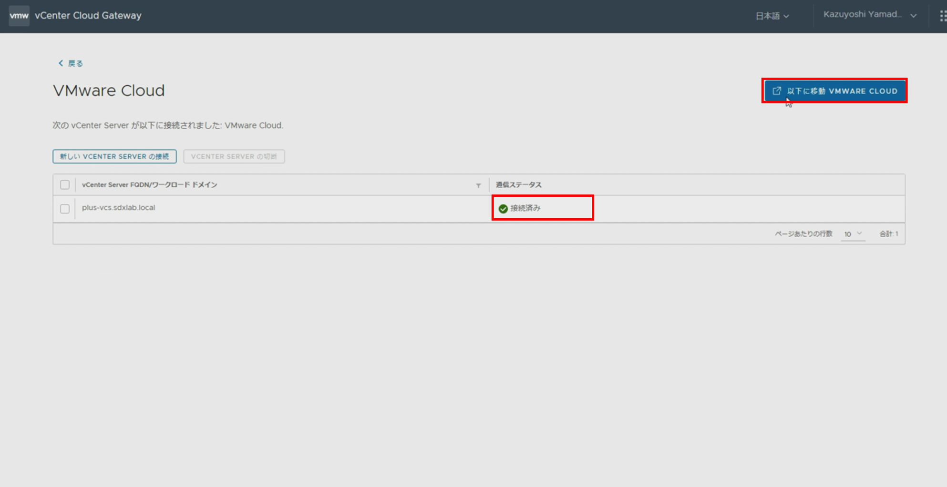Click vCenter Server FQDN column header
947x487 pixels.
click(x=149, y=185)
